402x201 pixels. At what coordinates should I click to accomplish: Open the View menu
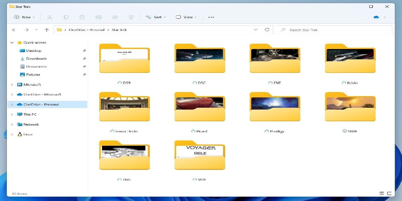coord(186,17)
